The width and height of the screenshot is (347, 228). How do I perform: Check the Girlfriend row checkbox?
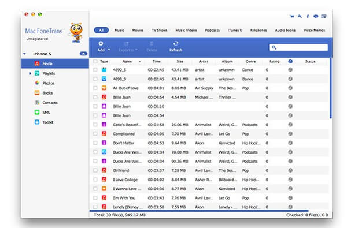[x=95, y=170]
